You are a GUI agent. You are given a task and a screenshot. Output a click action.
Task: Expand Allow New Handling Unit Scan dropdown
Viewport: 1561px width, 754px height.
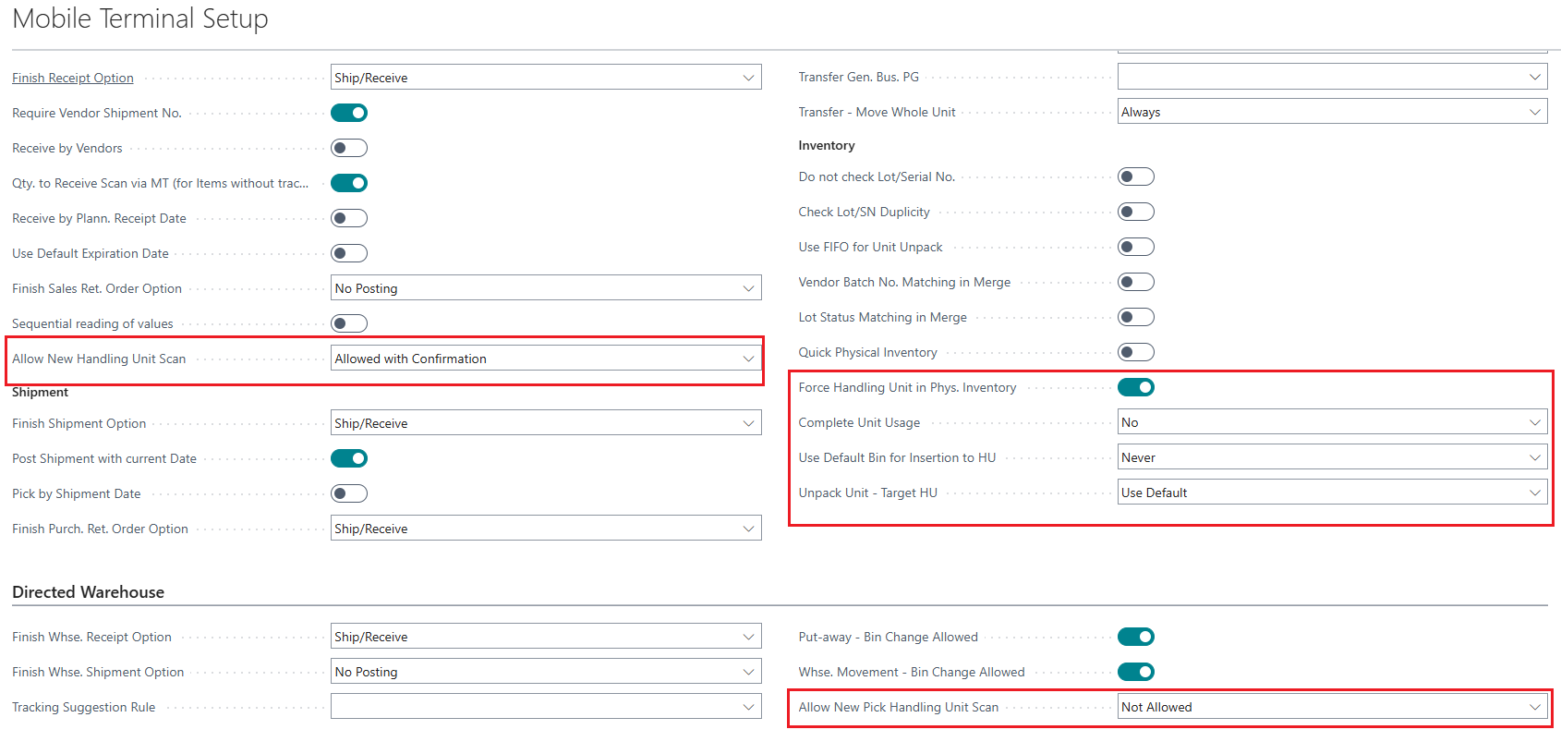[x=545, y=359]
